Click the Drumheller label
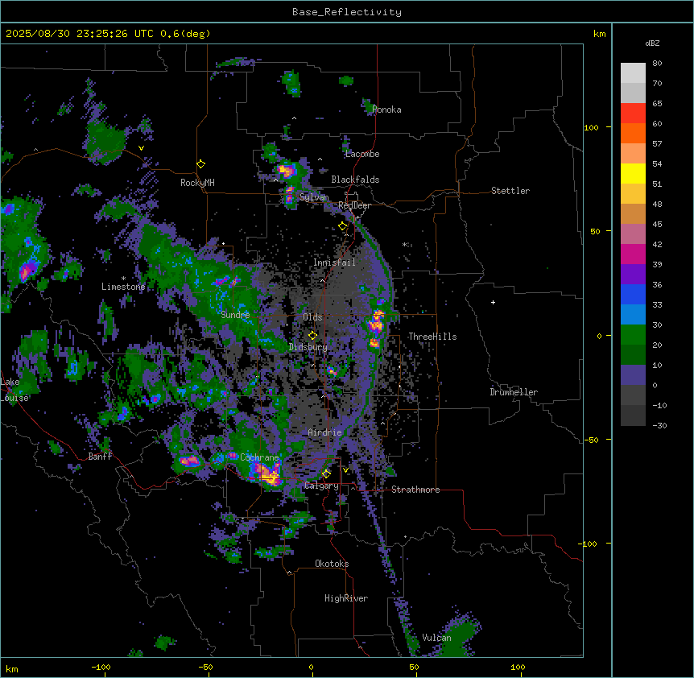694x678 pixels. pos(514,392)
